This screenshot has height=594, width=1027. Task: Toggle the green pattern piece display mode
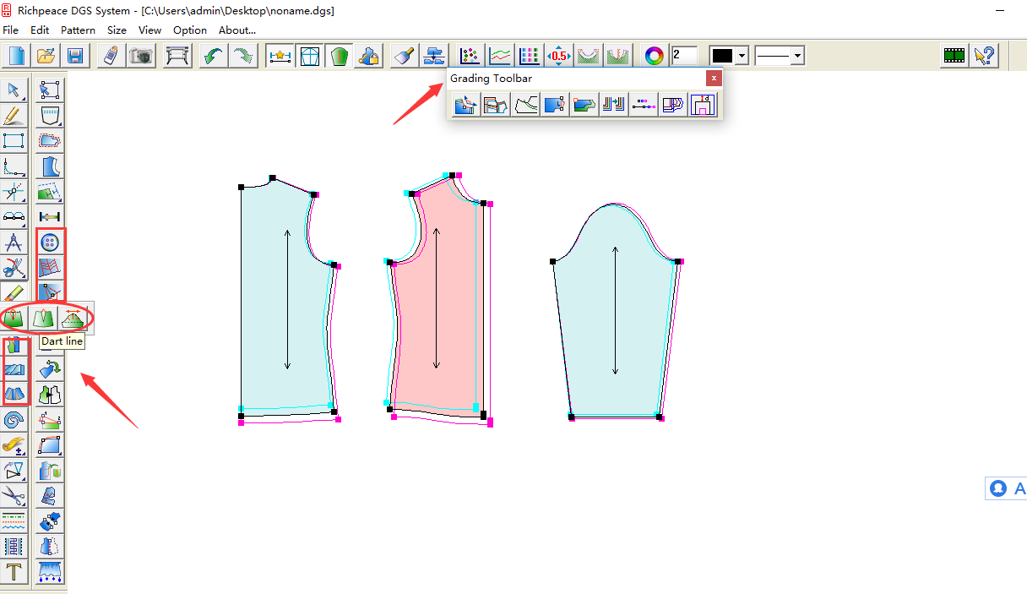pos(338,55)
